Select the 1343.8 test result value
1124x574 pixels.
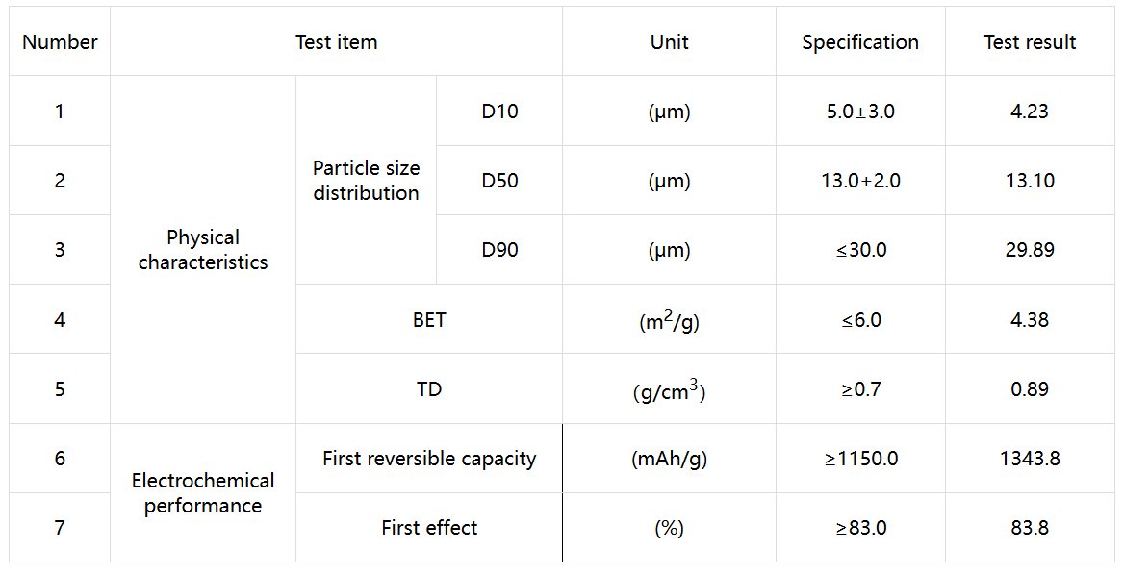[1030, 459]
